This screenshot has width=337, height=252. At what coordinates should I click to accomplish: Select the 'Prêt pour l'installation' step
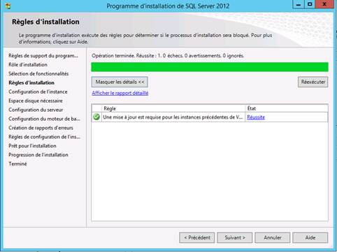click(x=32, y=146)
